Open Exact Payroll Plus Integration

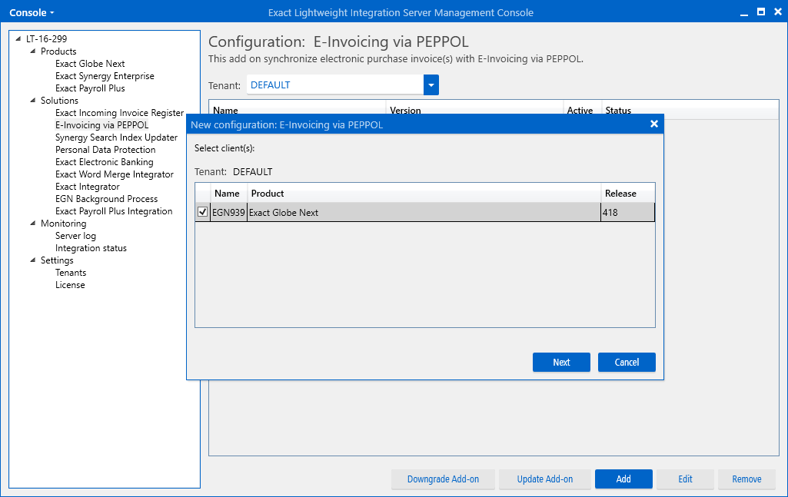pyautogui.click(x=114, y=211)
